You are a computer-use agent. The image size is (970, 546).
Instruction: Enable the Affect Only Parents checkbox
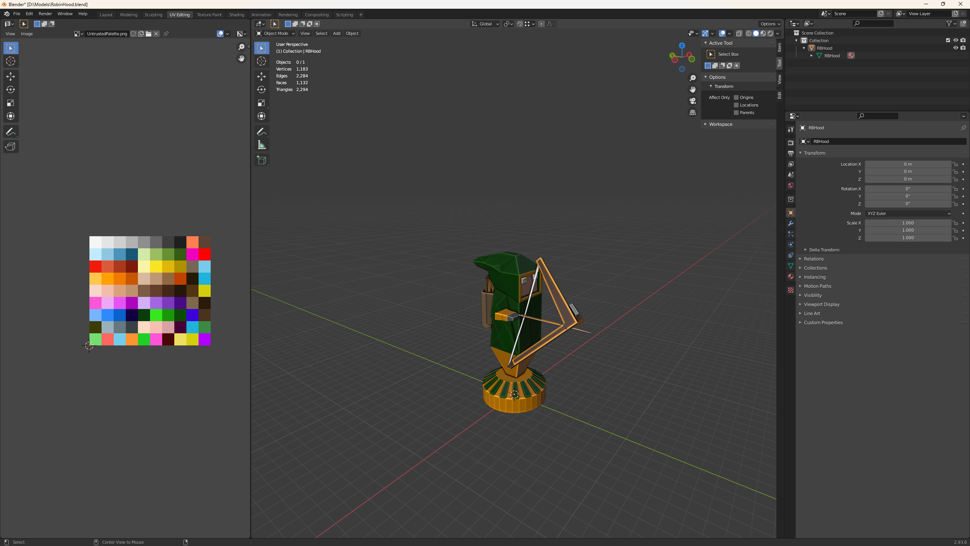pos(736,113)
